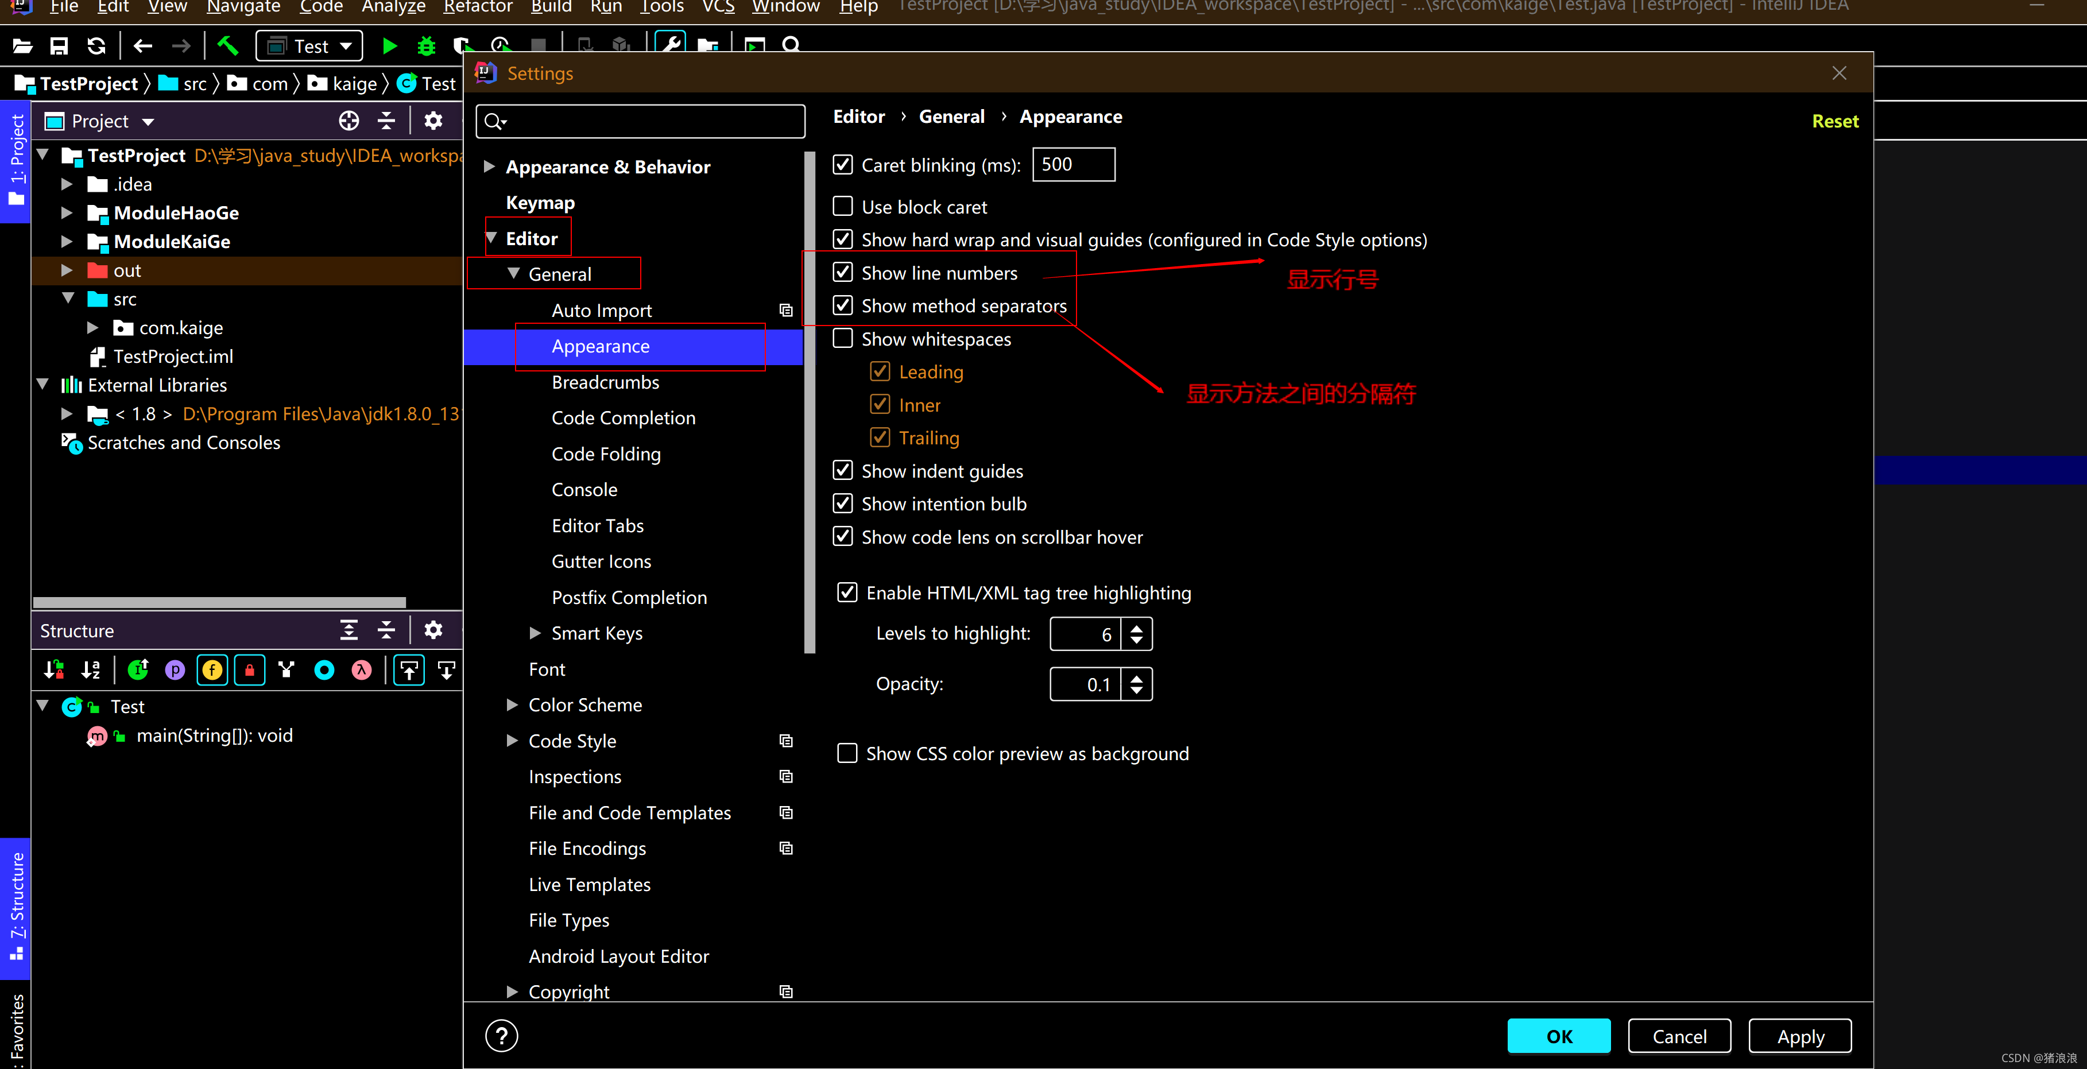Click the Settings search input field
The height and width of the screenshot is (1069, 2087).
[640, 122]
